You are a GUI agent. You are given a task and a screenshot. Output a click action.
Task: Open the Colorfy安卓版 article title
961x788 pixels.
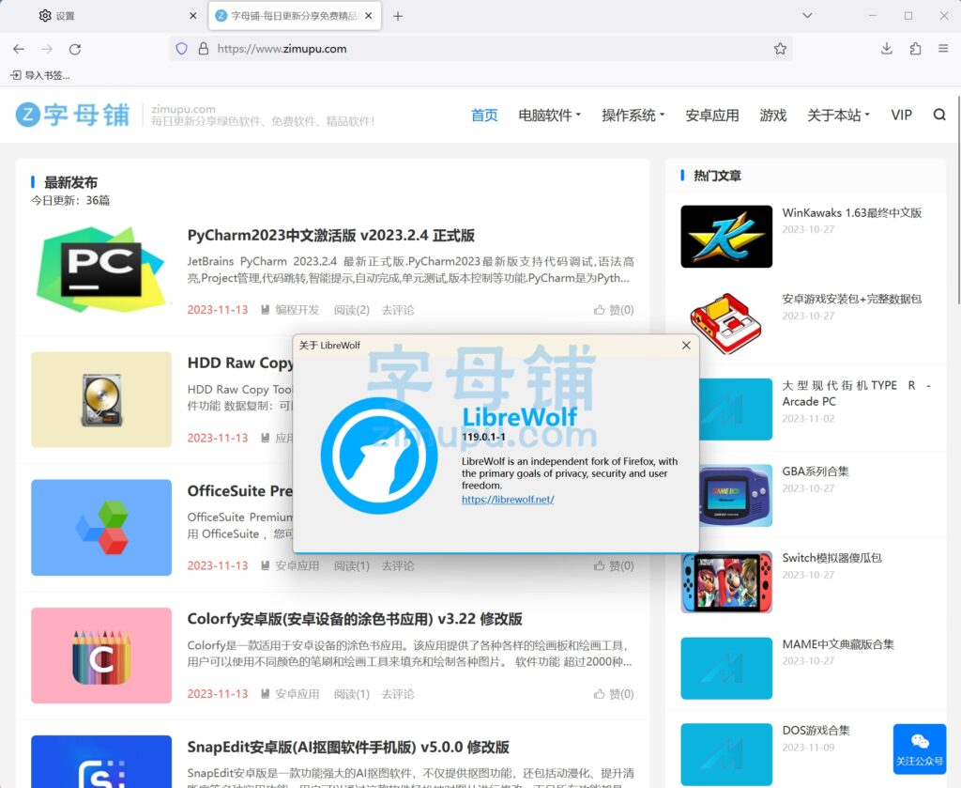click(x=355, y=619)
